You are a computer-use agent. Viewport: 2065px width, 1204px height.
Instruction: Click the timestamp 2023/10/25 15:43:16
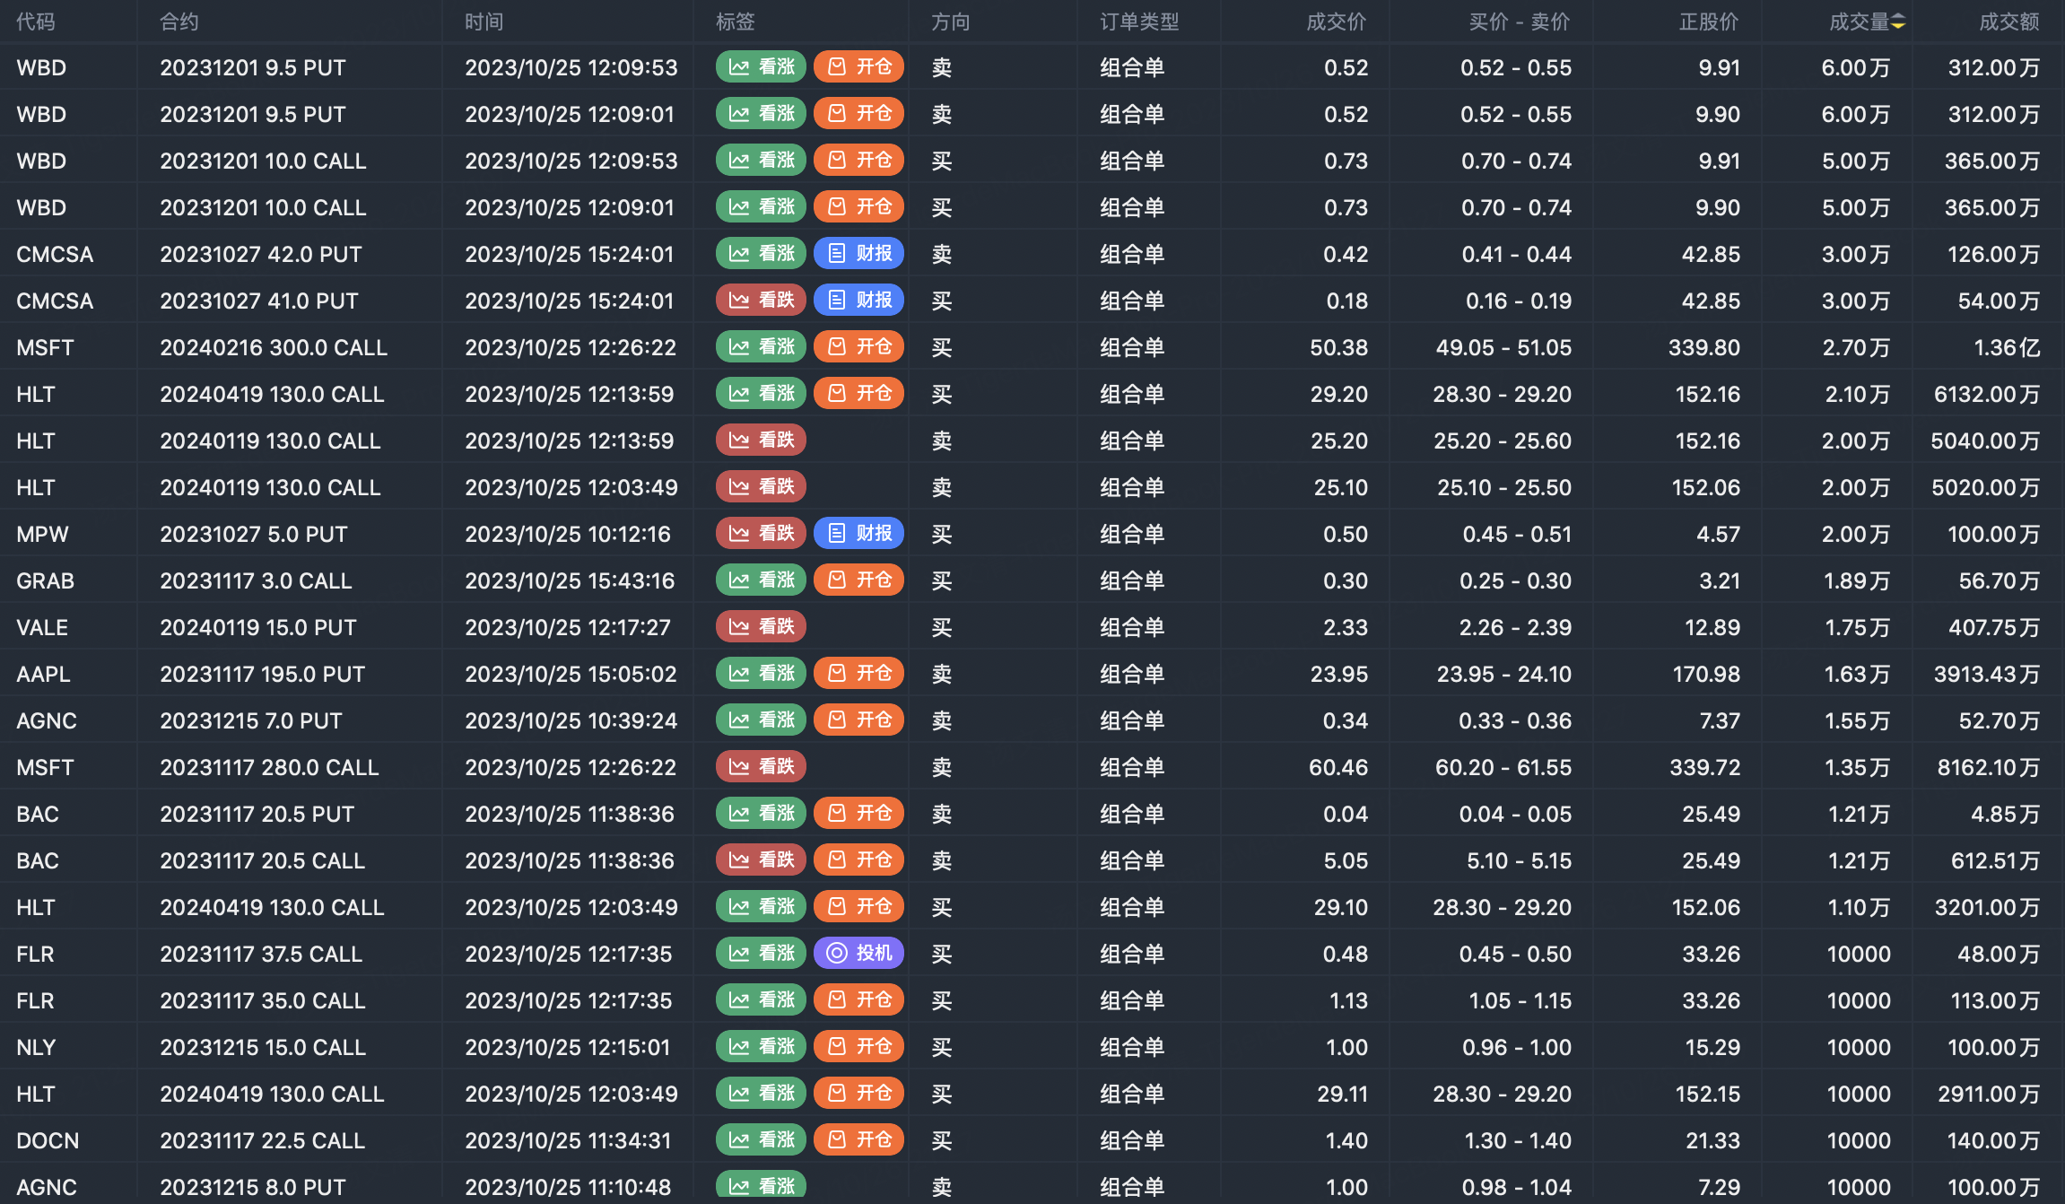(x=570, y=580)
